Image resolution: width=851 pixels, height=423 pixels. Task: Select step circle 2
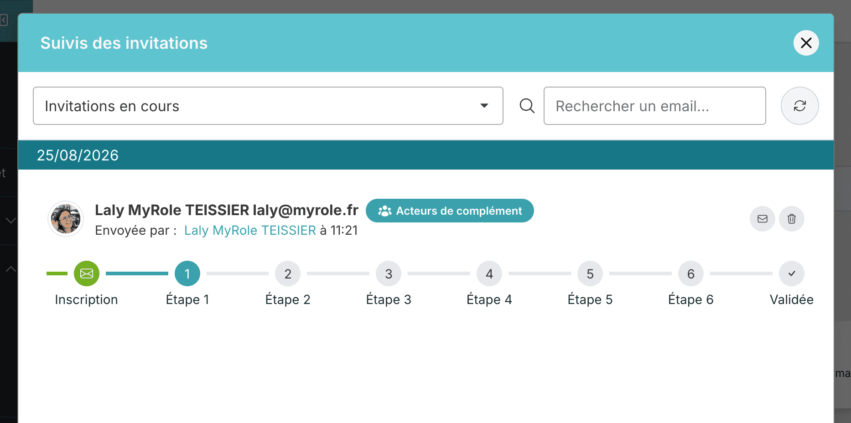(x=288, y=273)
